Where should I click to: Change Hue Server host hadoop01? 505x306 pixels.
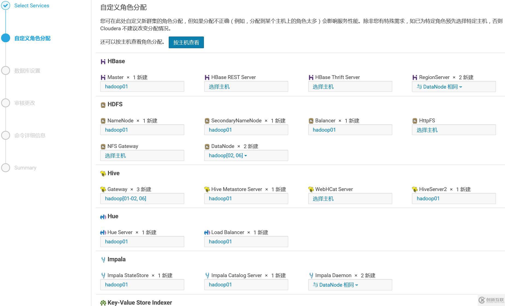142,241
